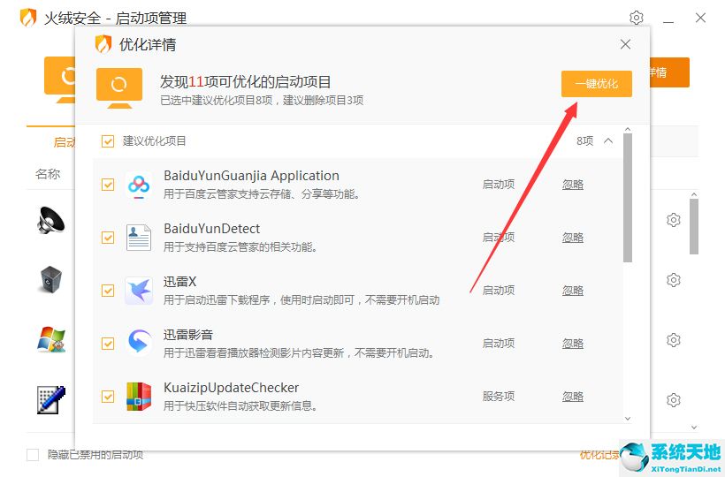Click 忽略 for BaiduYunGuanjia Application
Viewport: 725px width, 477px height.
coord(572,185)
